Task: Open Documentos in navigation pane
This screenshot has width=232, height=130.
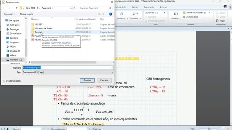Action: pyautogui.click(x=16, y=34)
